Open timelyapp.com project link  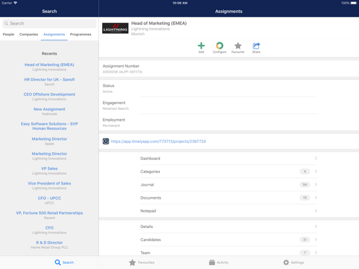(x=158, y=142)
